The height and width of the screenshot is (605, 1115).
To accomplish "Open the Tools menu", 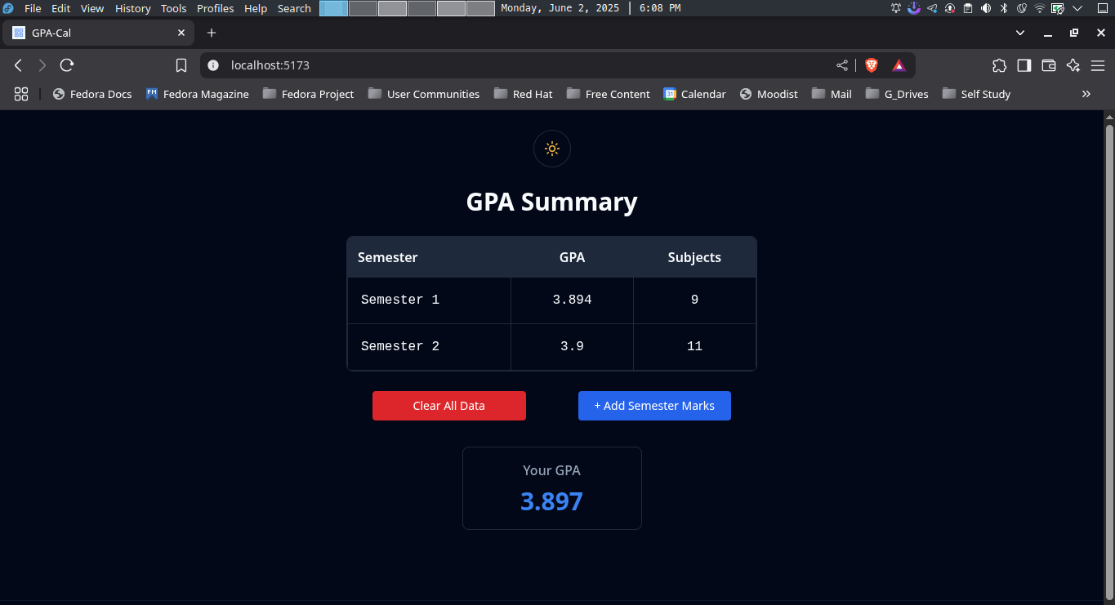I will (x=174, y=8).
